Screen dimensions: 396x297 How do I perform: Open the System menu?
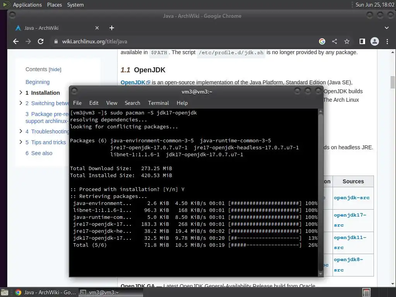[x=75, y=5]
